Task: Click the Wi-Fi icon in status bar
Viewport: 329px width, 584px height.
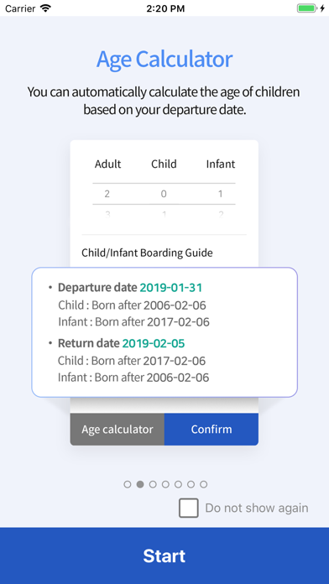Action: coord(46,8)
